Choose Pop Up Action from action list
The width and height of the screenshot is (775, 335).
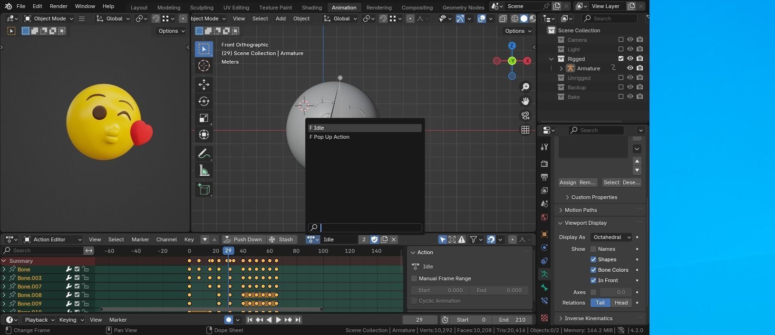(365, 137)
